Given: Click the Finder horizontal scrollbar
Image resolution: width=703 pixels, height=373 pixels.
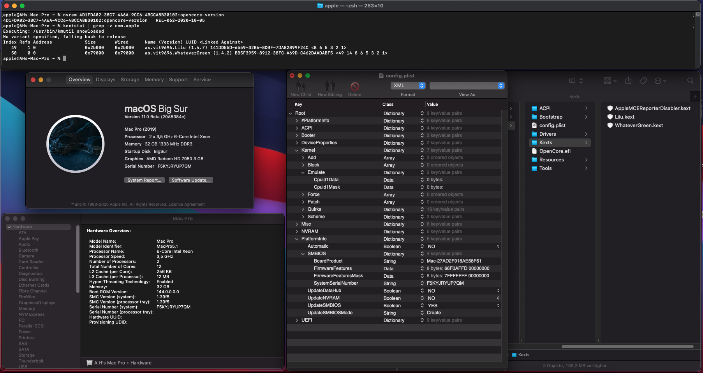Looking at the screenshot, I should click(627, 346).
